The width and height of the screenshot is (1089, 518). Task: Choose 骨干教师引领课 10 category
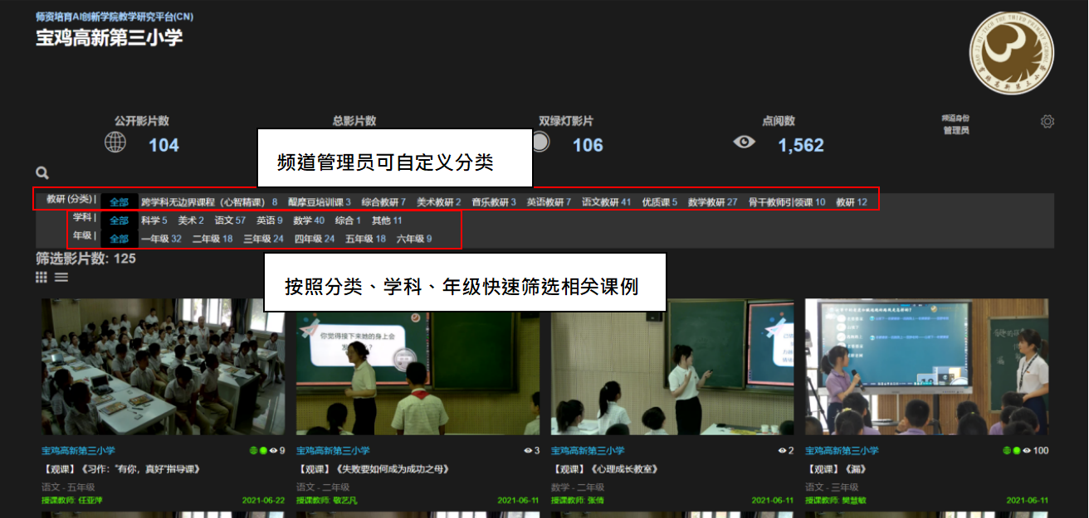pos(786,201)
